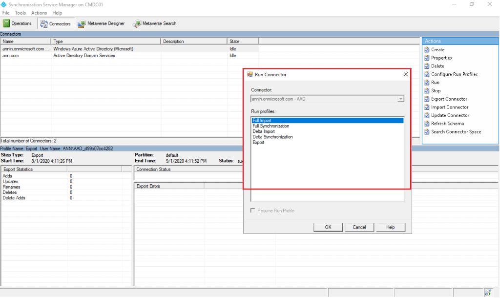
Task: Click the Refresh Schema action
Action: point(447,124)
